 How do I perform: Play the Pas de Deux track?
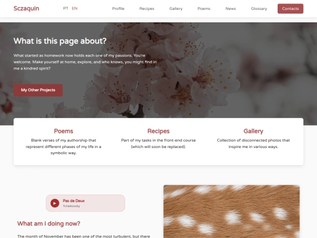55,203
